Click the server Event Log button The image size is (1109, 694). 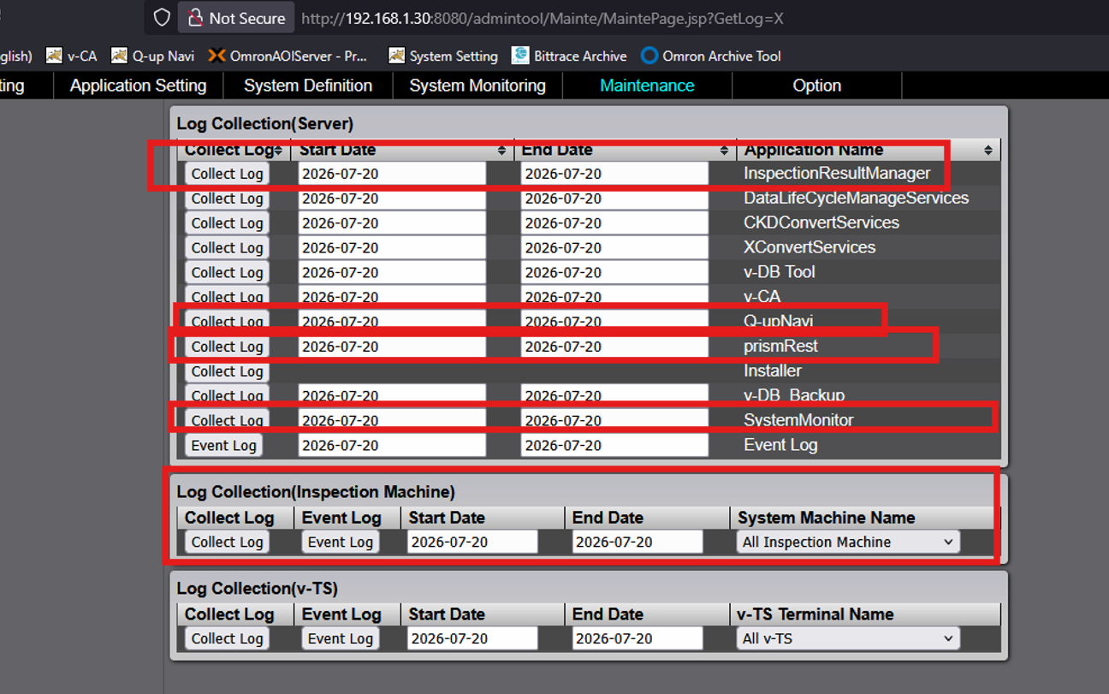(223, 445)
